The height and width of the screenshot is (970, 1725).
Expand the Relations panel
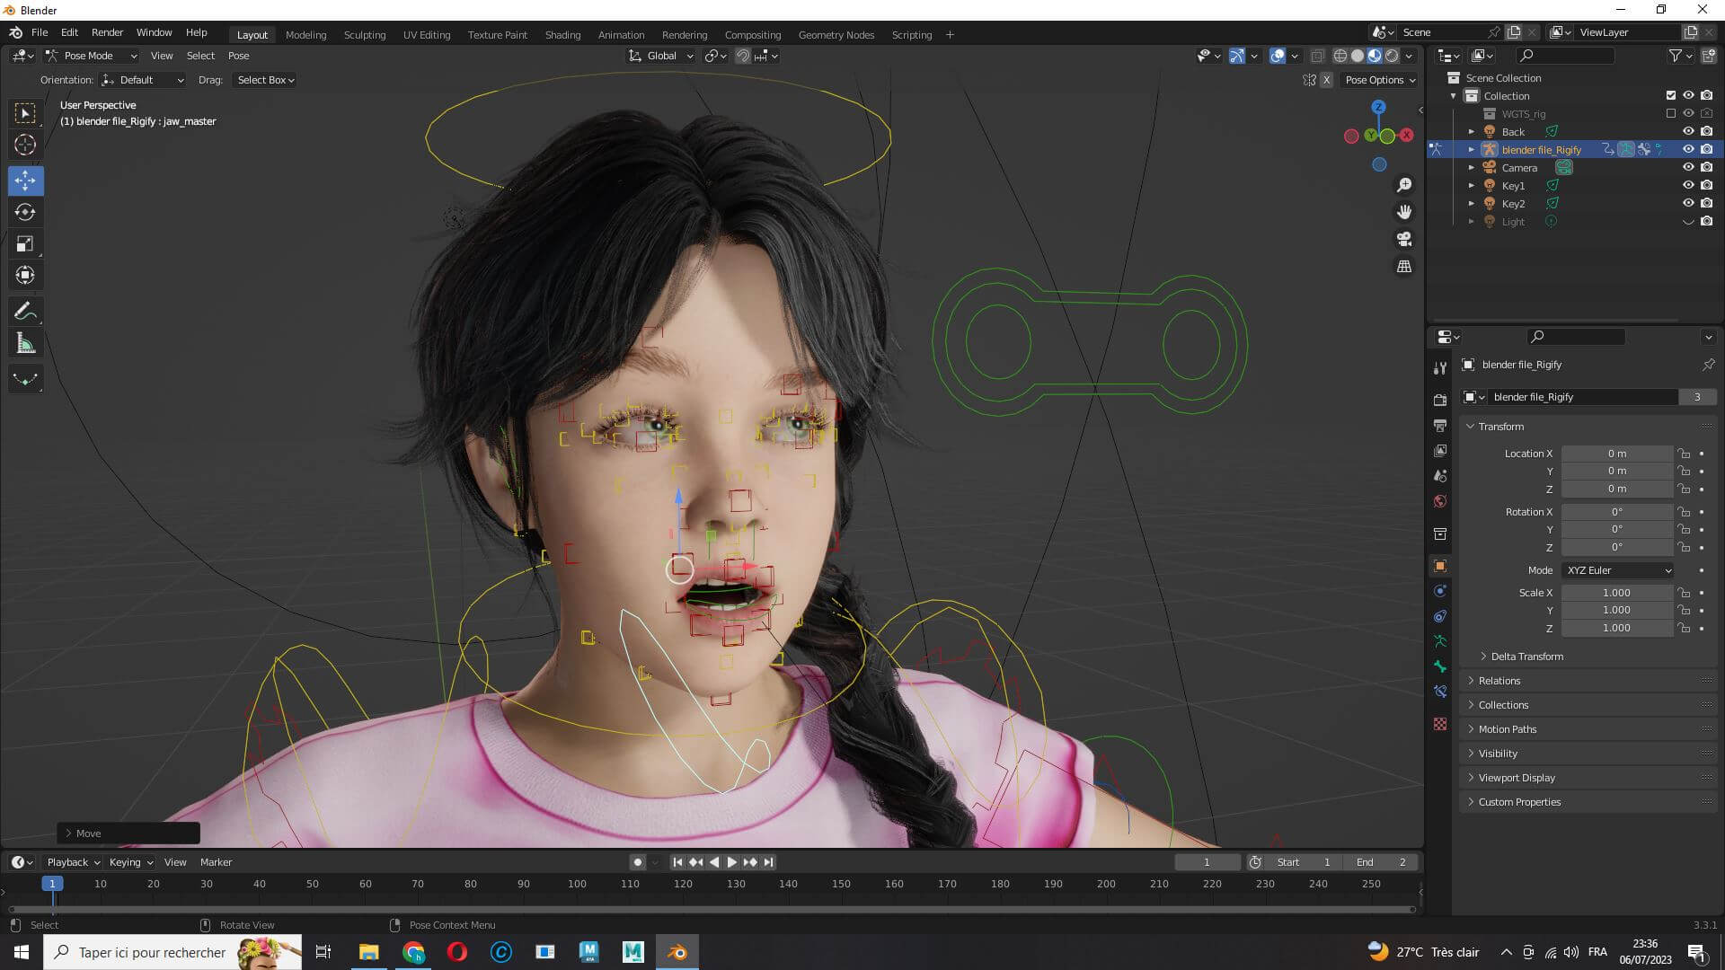[x=1499, y=681]
